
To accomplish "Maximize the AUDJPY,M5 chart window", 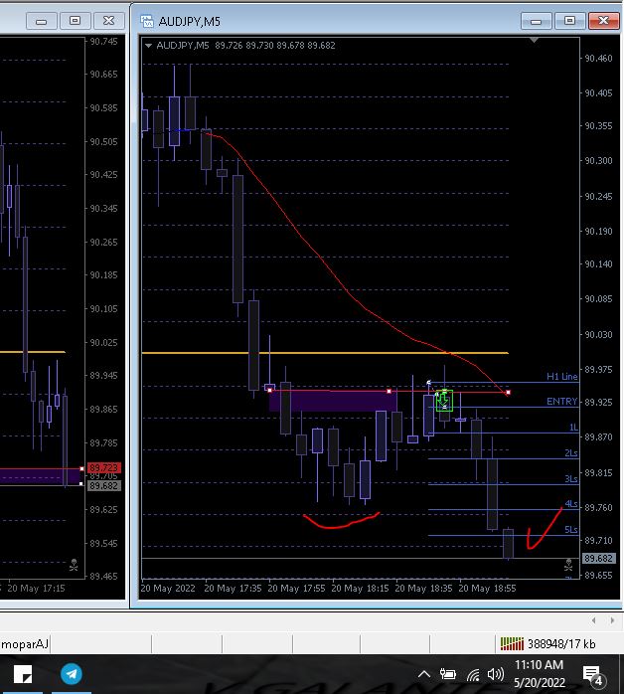I will click(569, 21).
